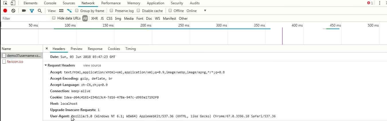The image size is (387, 121).
Task: Enable Preserve log checkbox
Action: 112,11
